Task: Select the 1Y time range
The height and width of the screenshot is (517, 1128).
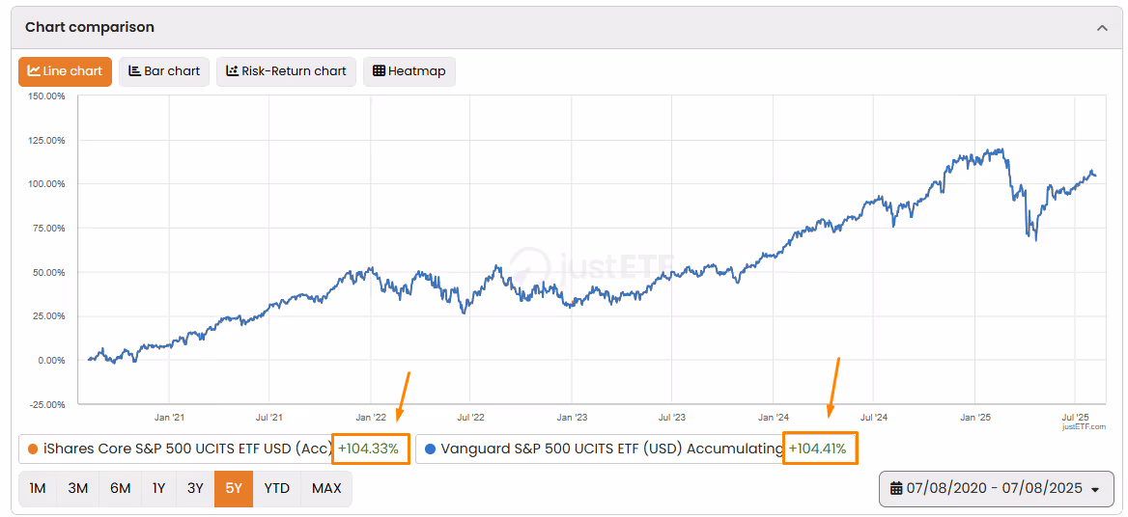Action: [x=159, y=489]
